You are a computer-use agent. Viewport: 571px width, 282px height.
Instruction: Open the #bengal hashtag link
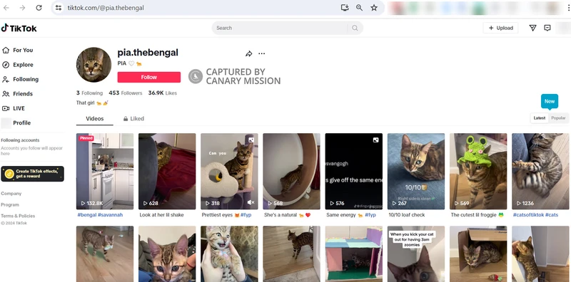(86, 215)
